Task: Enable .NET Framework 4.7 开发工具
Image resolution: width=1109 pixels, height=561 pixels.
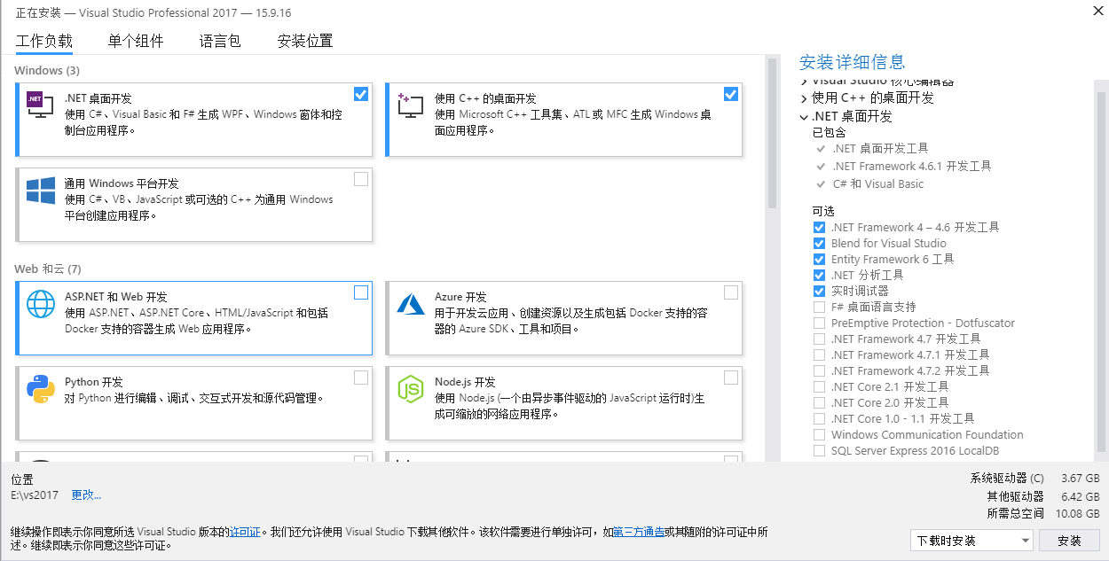Action: [819, 339]
